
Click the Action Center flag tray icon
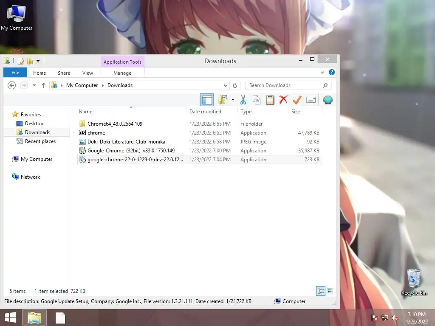coord(374,318)
